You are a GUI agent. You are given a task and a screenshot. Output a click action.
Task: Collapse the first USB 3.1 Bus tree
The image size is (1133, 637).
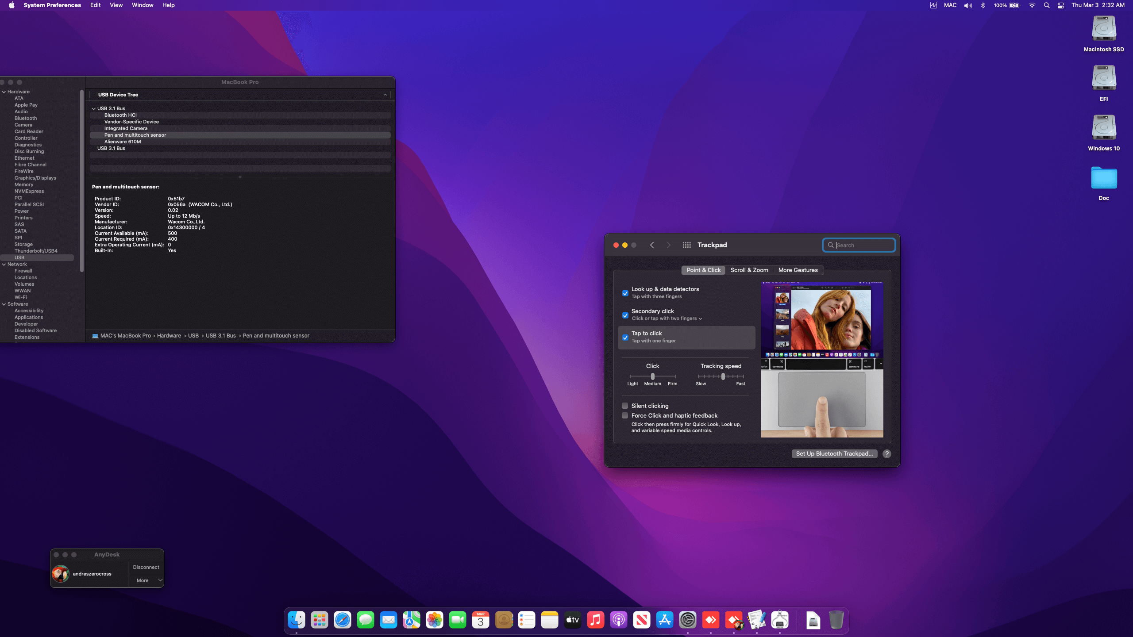94,108
